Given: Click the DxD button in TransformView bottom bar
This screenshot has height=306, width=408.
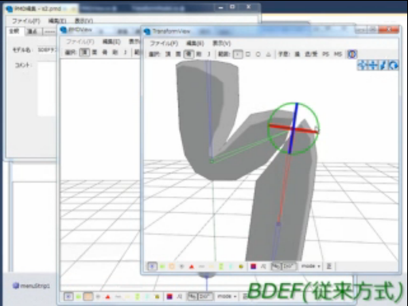Looking at the screenshot, I should pyautogui.click(x=289, y=266).
